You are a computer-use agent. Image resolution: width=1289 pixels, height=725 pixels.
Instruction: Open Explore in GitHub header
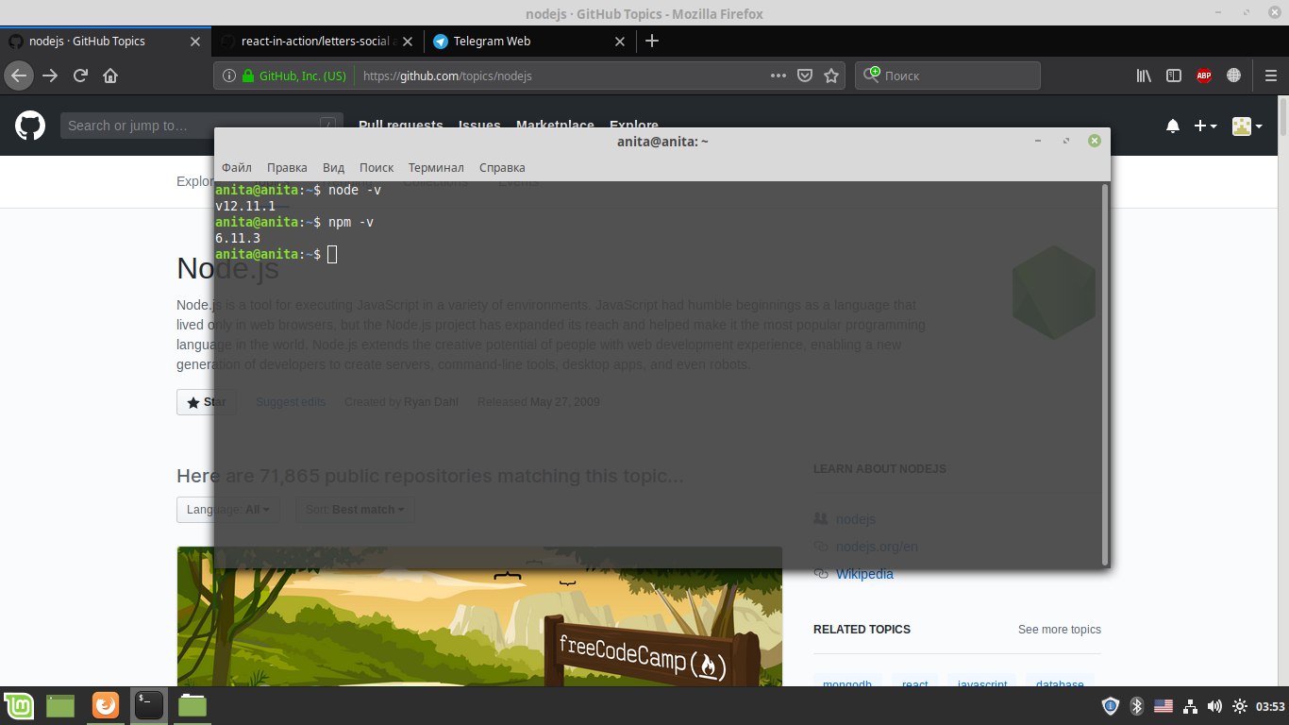(634, 126)
